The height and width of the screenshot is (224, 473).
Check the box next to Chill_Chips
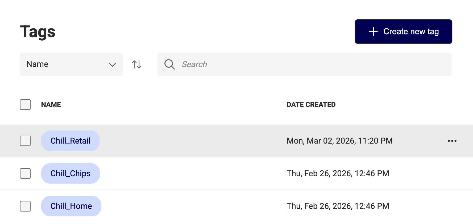25,173
